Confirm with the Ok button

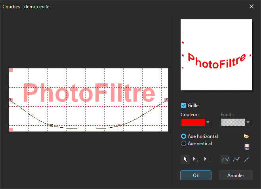[x=196, y=176]
